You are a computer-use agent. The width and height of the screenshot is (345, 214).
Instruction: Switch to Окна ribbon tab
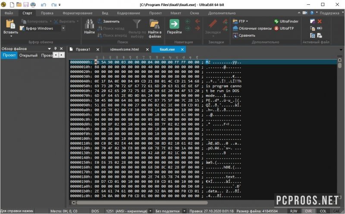click(194, 13)
